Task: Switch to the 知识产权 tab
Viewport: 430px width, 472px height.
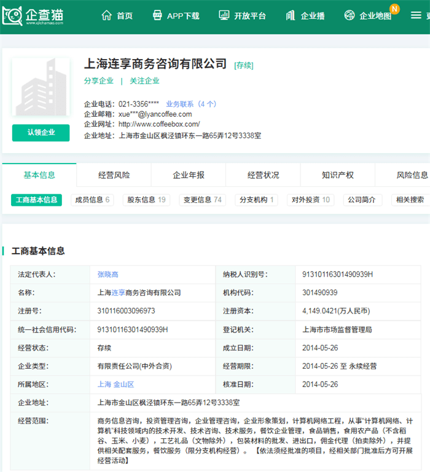Action: click(x=338, y=175)
